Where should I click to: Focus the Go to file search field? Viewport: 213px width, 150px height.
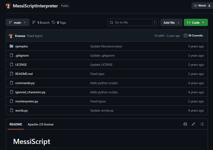133,23
